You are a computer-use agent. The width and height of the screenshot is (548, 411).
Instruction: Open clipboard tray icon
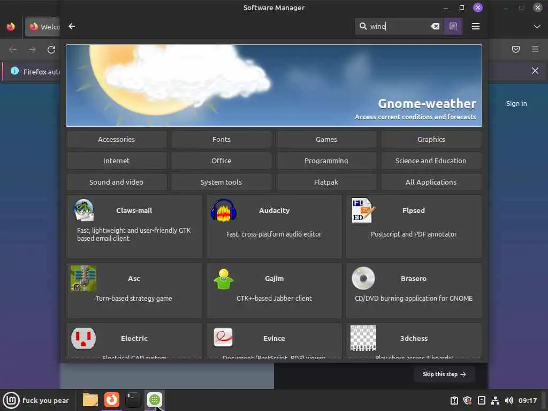tap(481, 400)
